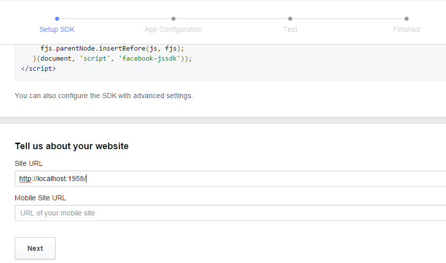Click the 'Tell us about your website' heading

point(72,146)
